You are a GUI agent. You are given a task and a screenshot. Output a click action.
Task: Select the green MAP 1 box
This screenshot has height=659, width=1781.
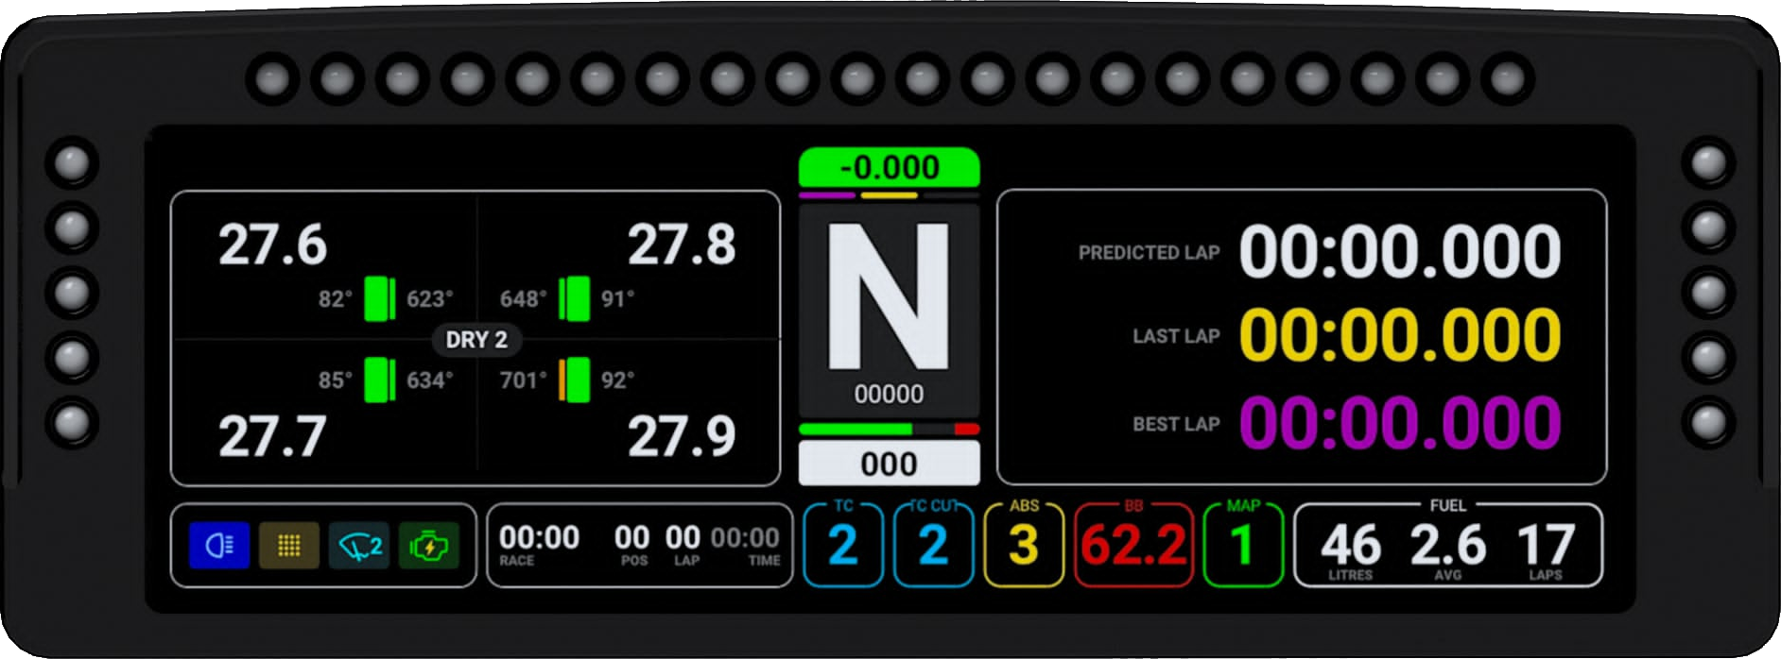coord(1243,545)
